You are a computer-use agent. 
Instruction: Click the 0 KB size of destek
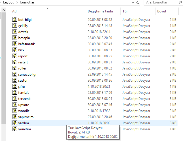point(173,32)
